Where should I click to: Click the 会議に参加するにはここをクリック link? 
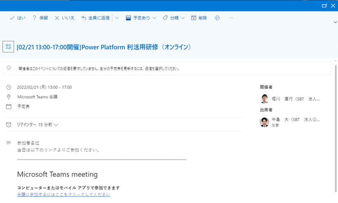click(x=64, y=194)
